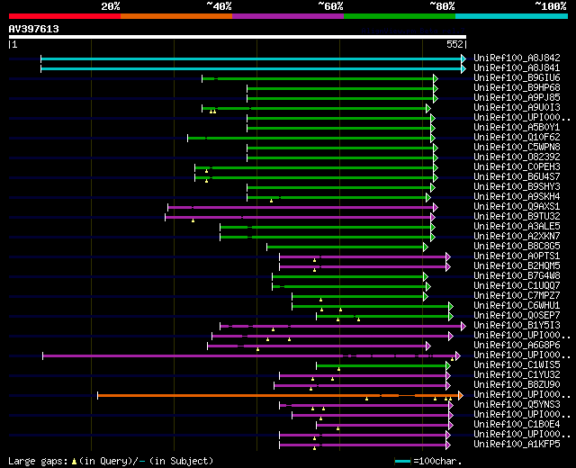Click the green alignment bar for B8C8G5

[345, 247]
